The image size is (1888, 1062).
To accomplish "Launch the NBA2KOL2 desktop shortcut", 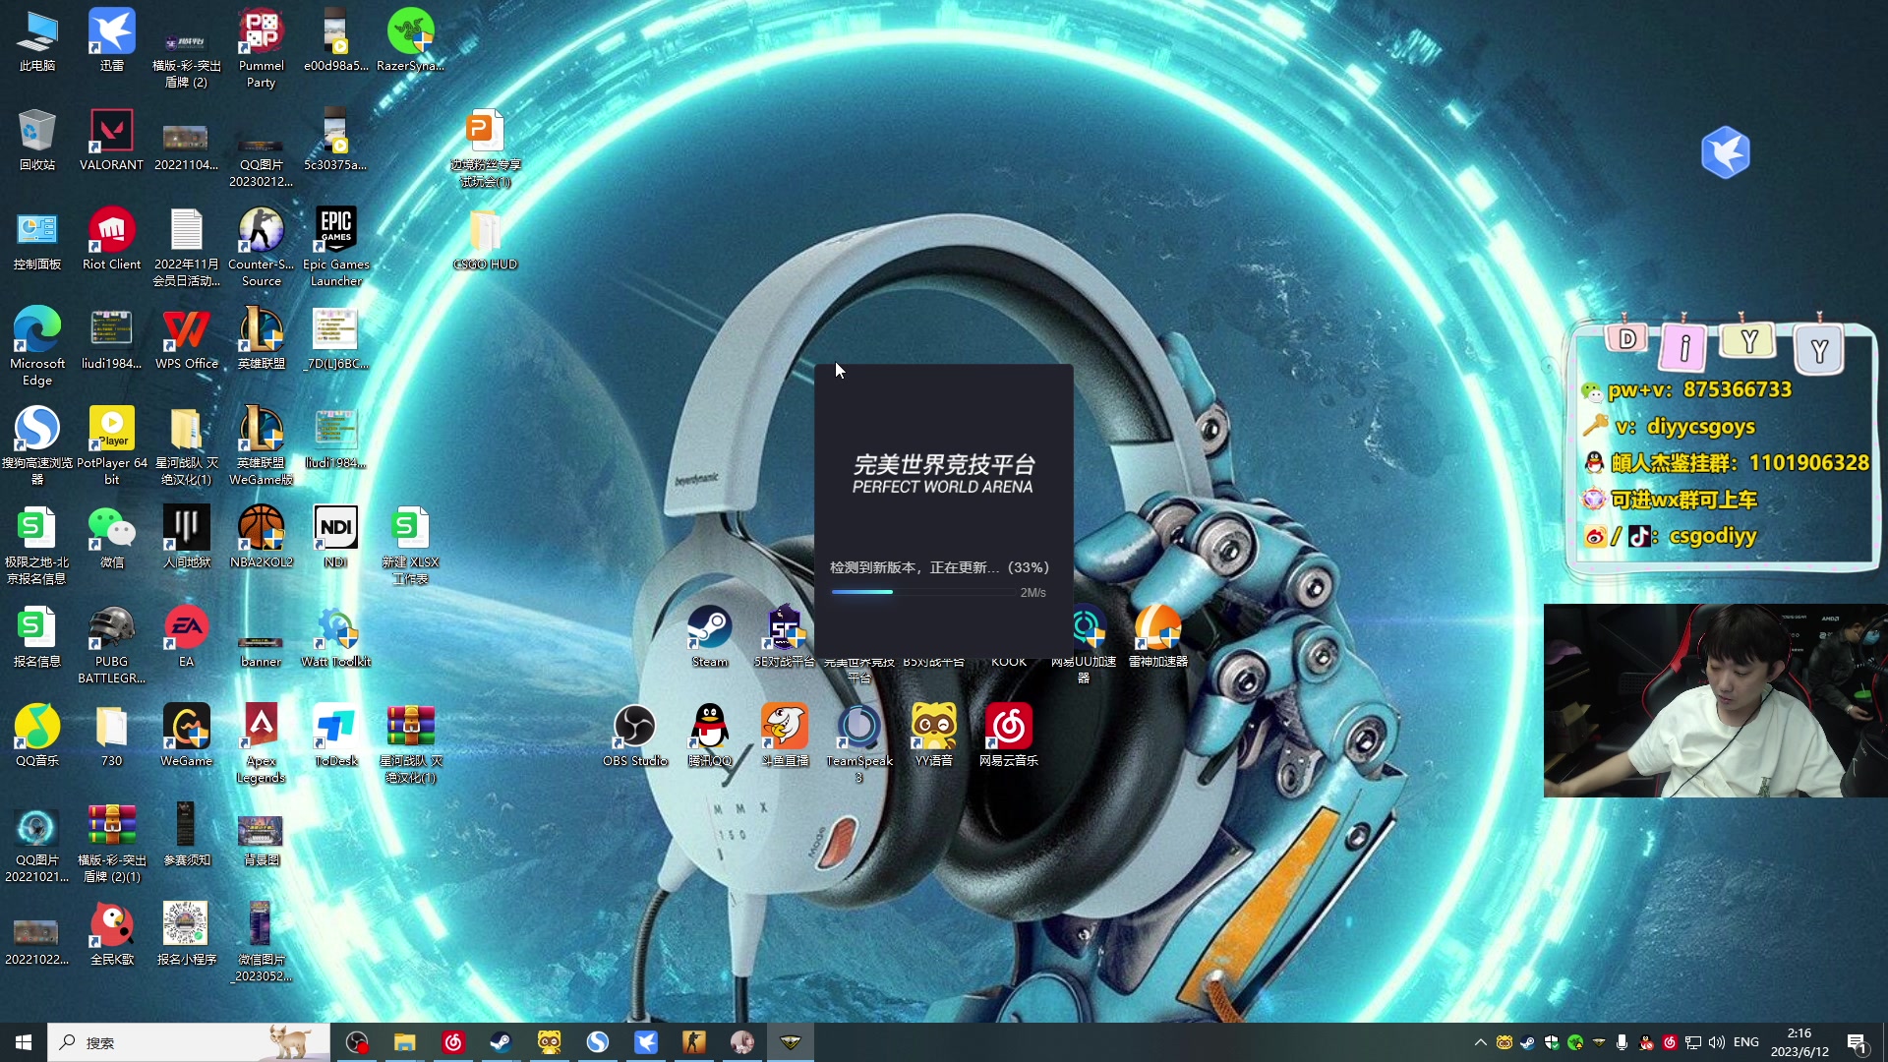I will point(262,538).
